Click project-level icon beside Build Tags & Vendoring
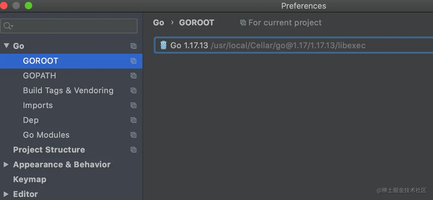Screen dimensions: 433x200 (x=133, y=90)
